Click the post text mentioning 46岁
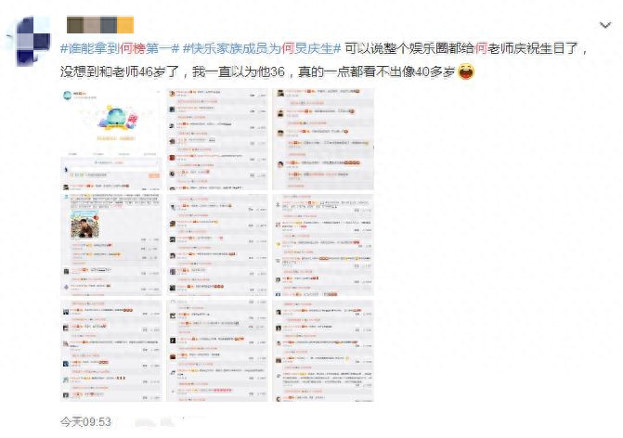Viewport: 623px width, 438px height. pyautogui.click(x=257, y=71)
